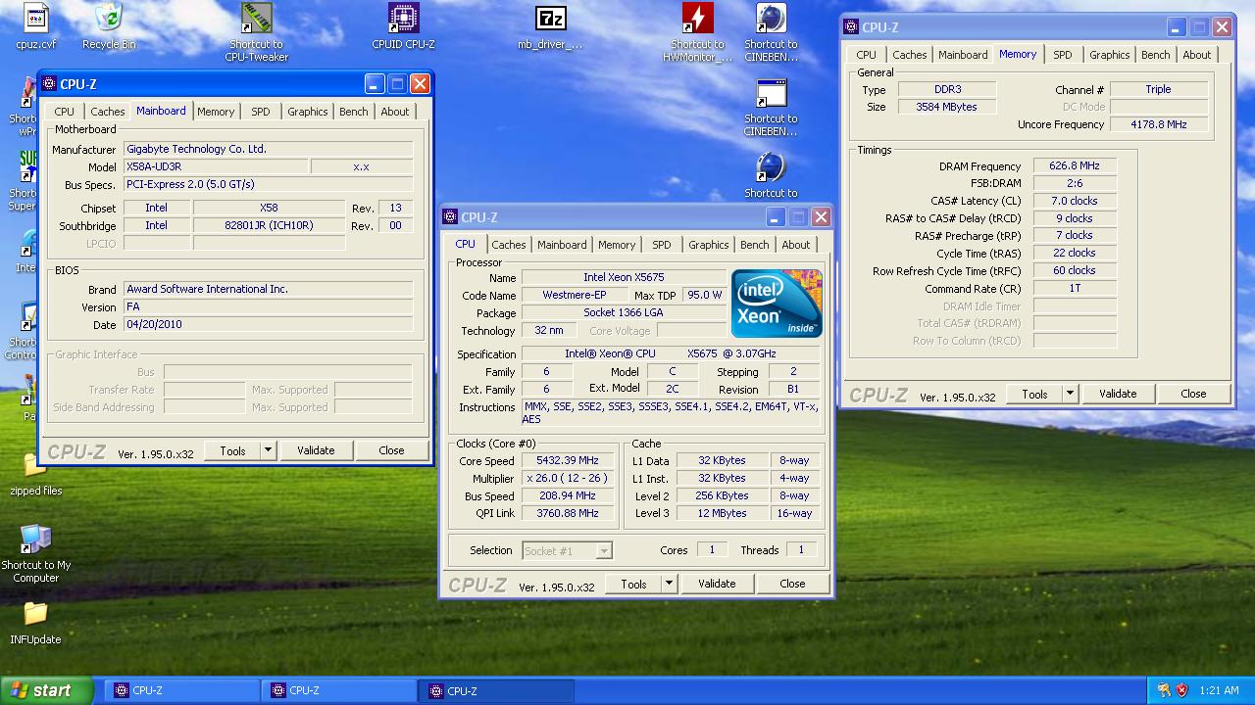The height and width of the screenshot is (705, 1255).
Task: Select the DRAM Frequency 626.8 MHz value
Action: pyautogui.click(x=1075, y=166)
